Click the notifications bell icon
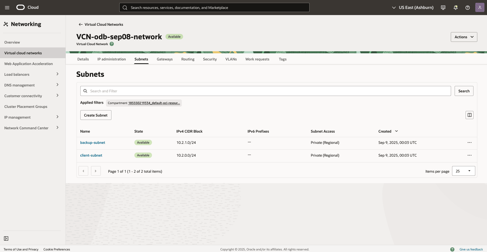This screenshot has width=487, height=252. pyautogui.click(x=455, y=7)
